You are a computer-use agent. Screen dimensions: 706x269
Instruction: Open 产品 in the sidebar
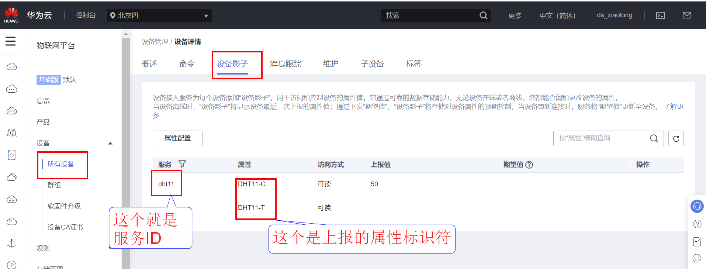tap(43, 122)
